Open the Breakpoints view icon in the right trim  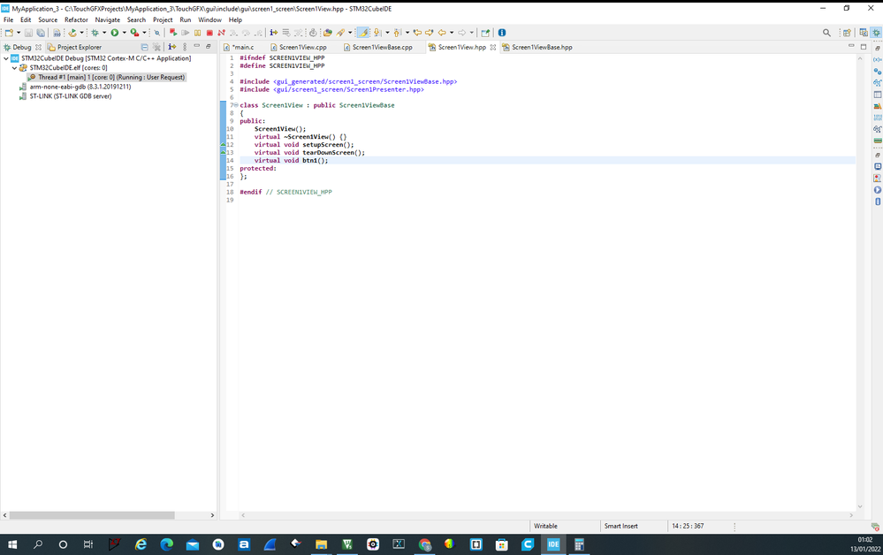[878, 71]
